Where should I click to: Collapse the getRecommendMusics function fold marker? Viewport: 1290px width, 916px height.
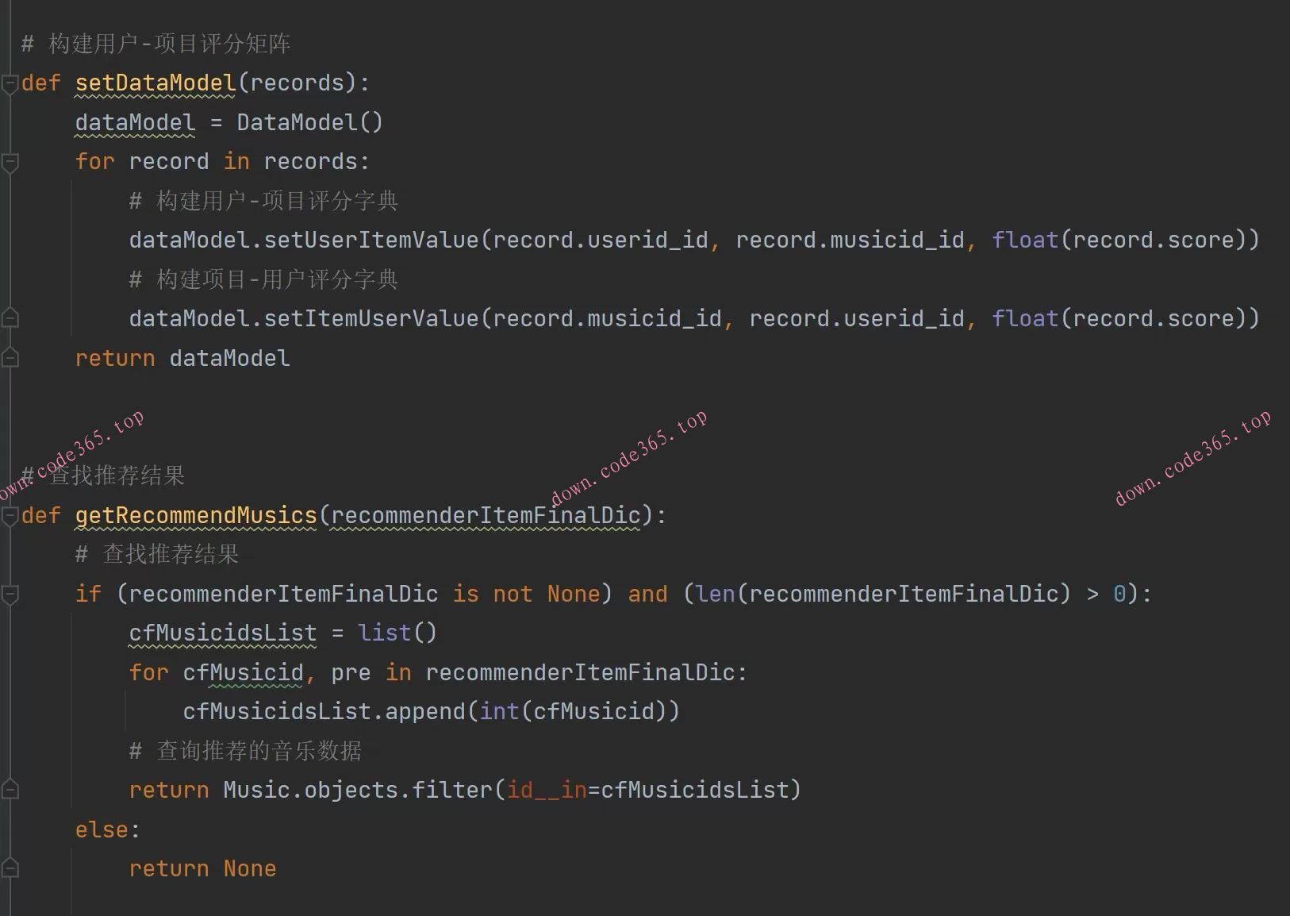point(10,516)
